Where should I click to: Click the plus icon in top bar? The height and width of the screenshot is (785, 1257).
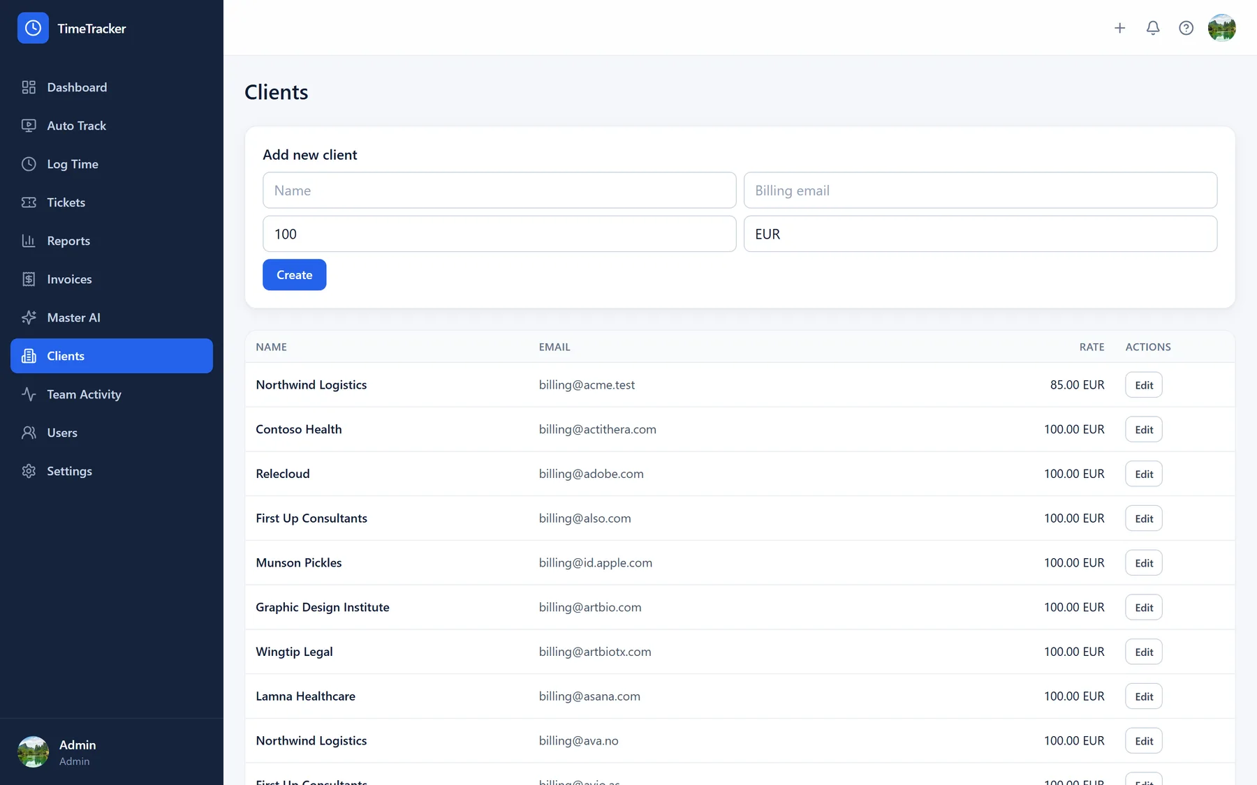tap(1119, 28)
